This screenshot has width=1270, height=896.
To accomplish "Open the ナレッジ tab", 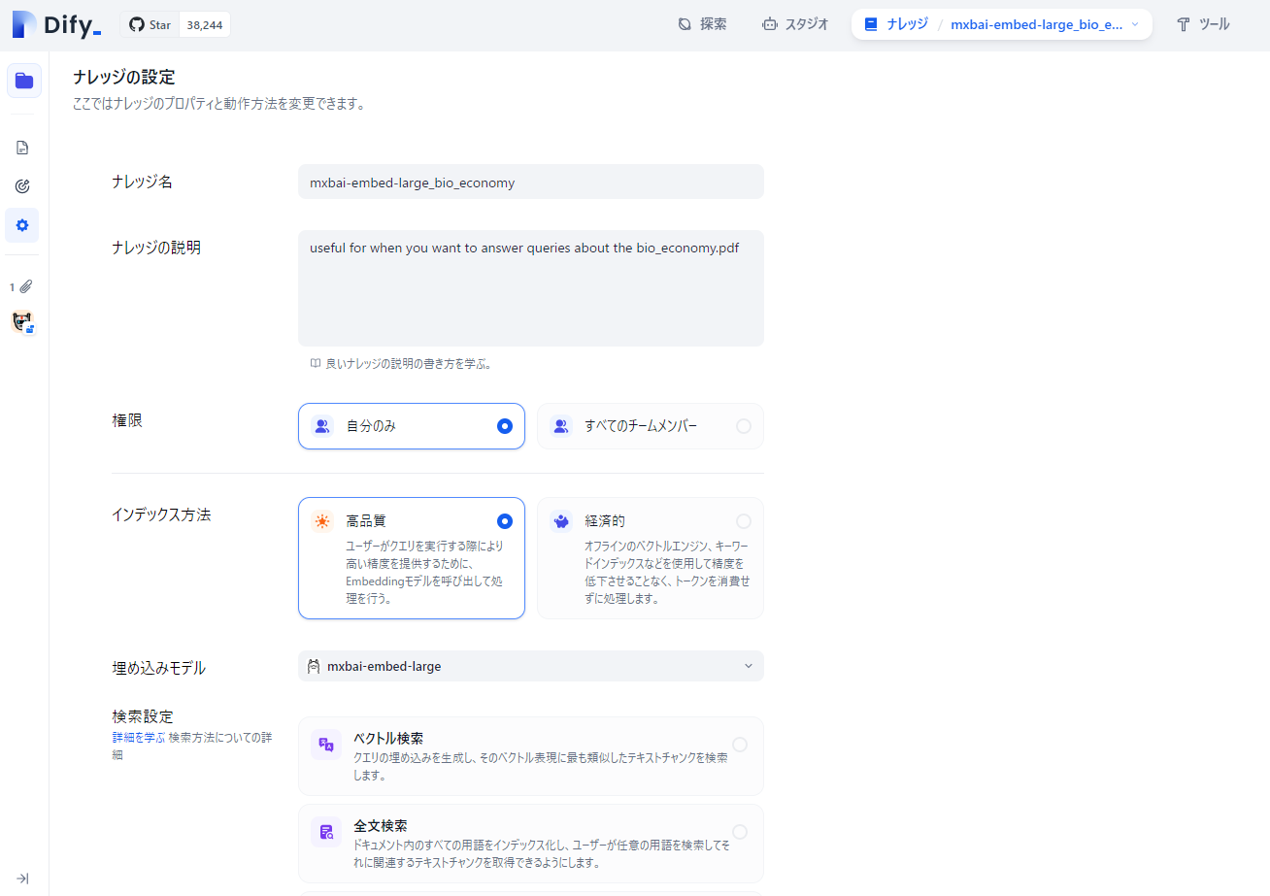I will pos(896,24).
